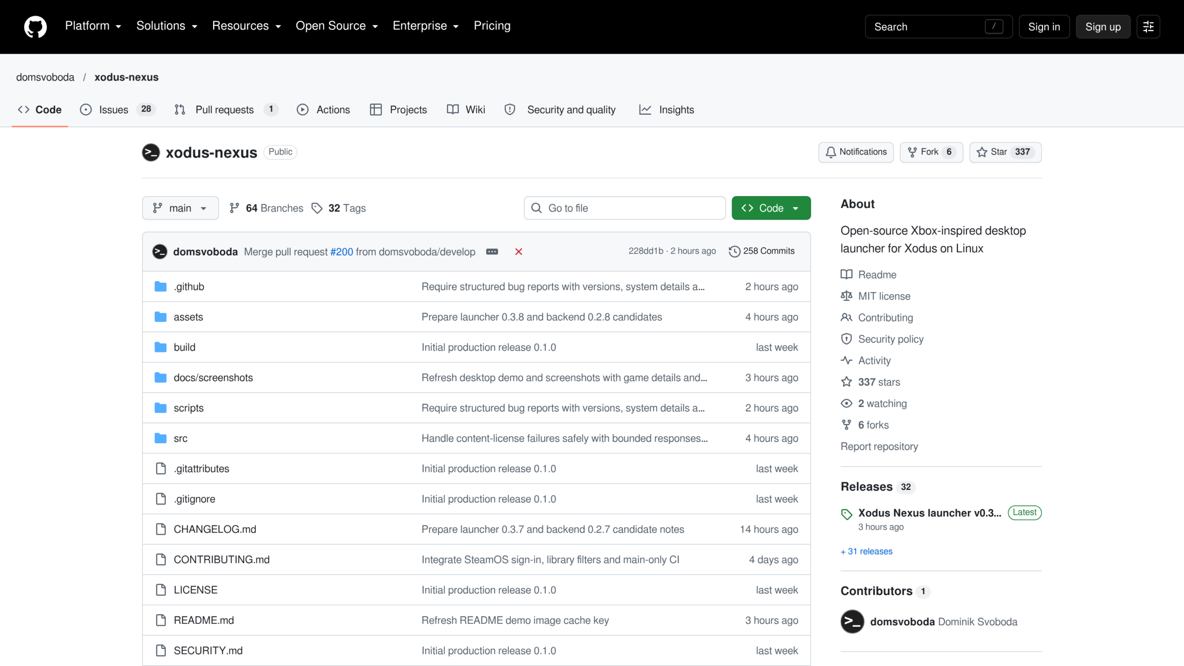1184x666 pixels.
Task: Open the src folder icon
Action: click(160, 438)
